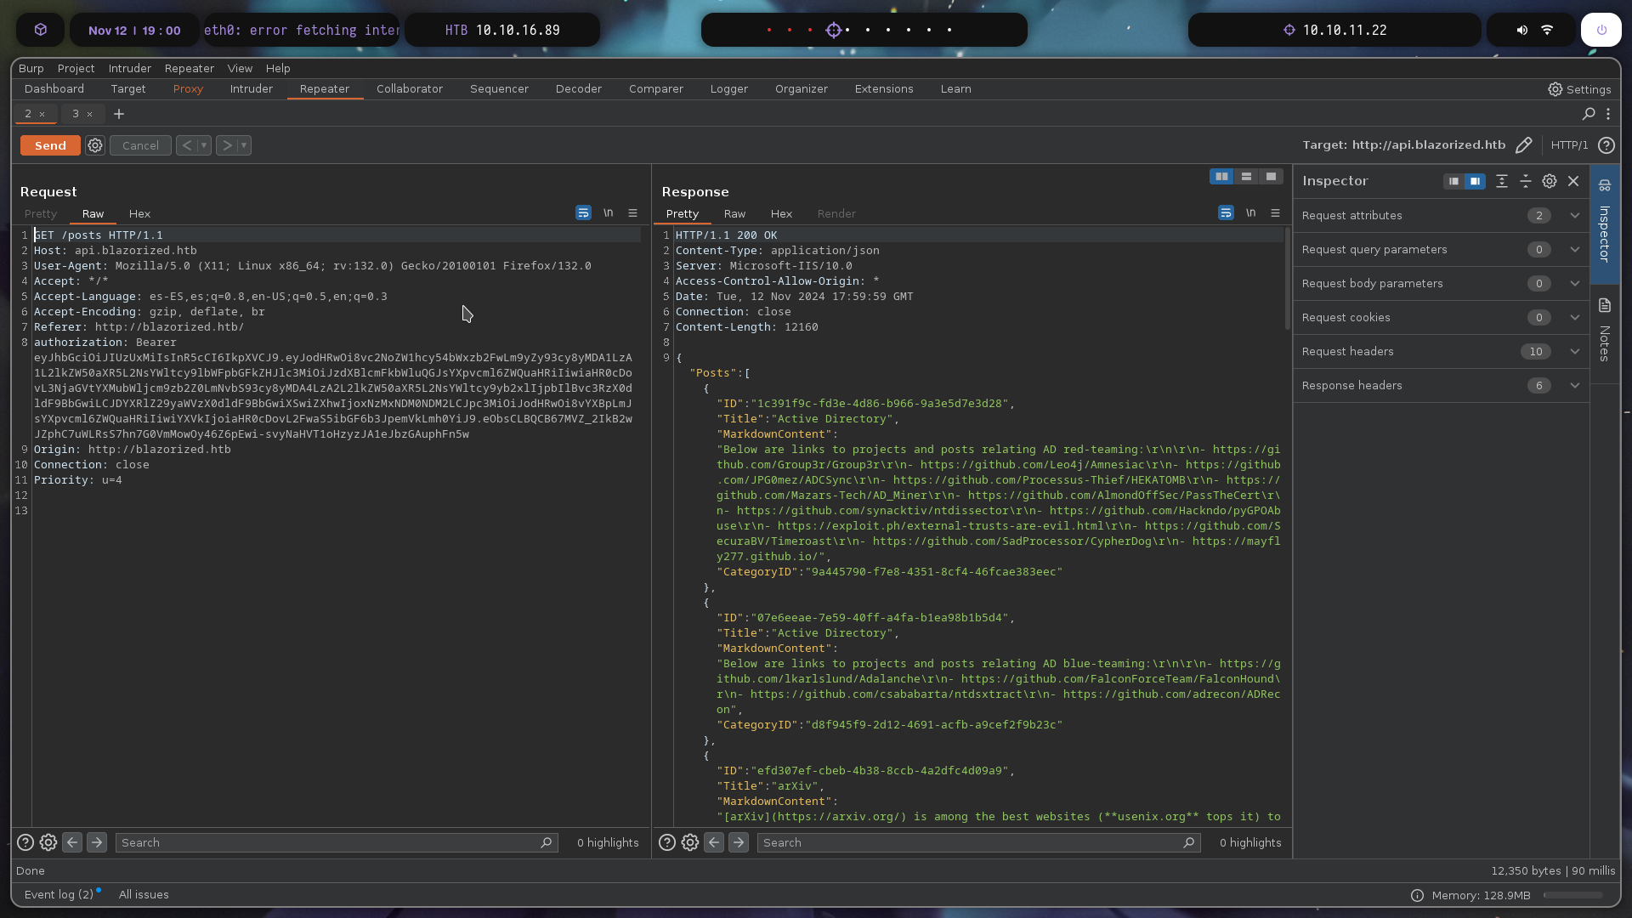The width and height of the screenshot is (1632, 918).
Task: Open the Decoder tool tab
Action: point(579,89)
